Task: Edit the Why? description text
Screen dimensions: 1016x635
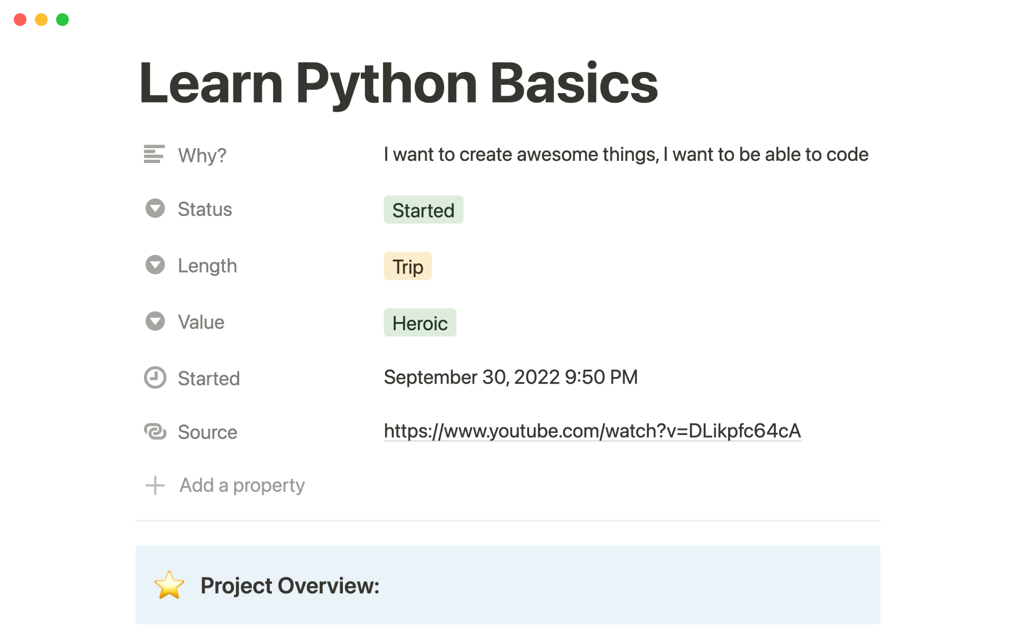Action: pyautogui.click(x=625, y=155)
